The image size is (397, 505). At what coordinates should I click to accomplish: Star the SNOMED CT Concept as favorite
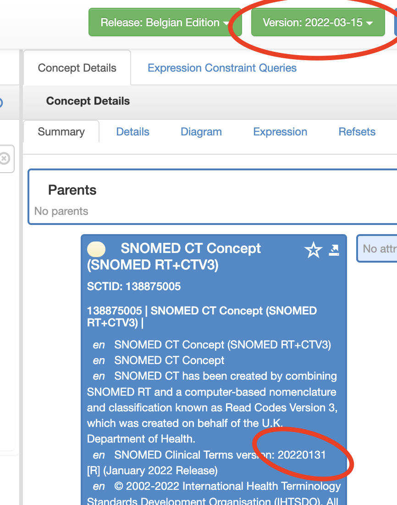click(314, 250)
